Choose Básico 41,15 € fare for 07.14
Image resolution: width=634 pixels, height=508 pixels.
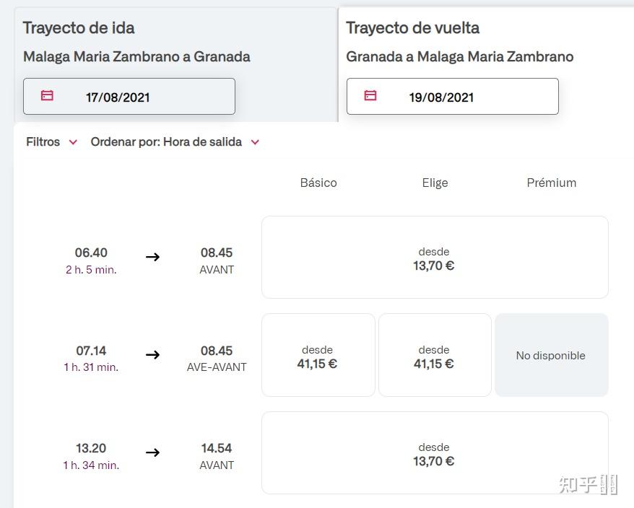[318, 356]
